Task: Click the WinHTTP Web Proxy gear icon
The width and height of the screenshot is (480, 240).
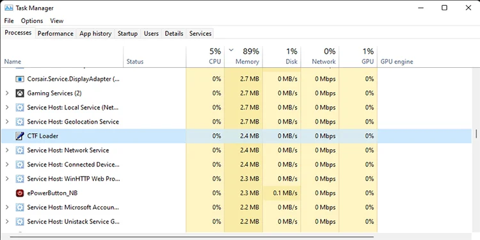Action: coord(20,179)
